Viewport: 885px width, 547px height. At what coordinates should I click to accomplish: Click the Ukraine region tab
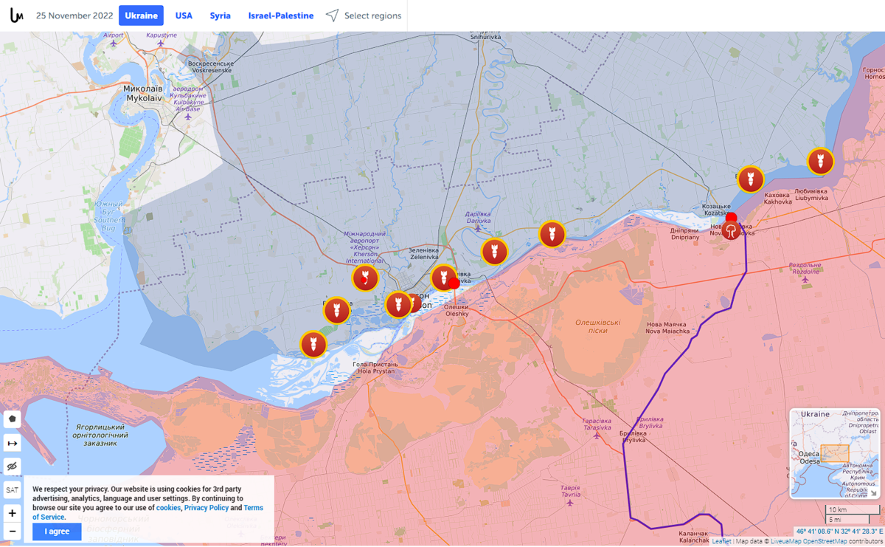[x=141, y=16]
